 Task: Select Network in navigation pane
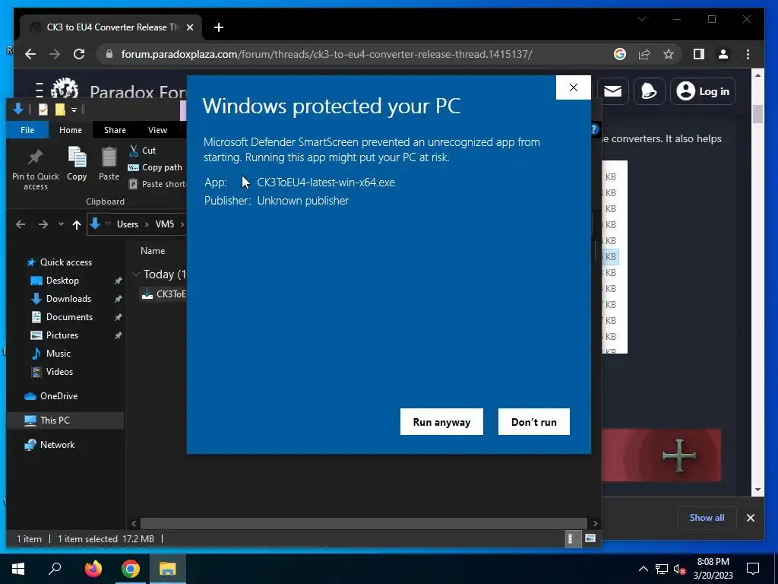pyautogui.click(x=57, y=445)
